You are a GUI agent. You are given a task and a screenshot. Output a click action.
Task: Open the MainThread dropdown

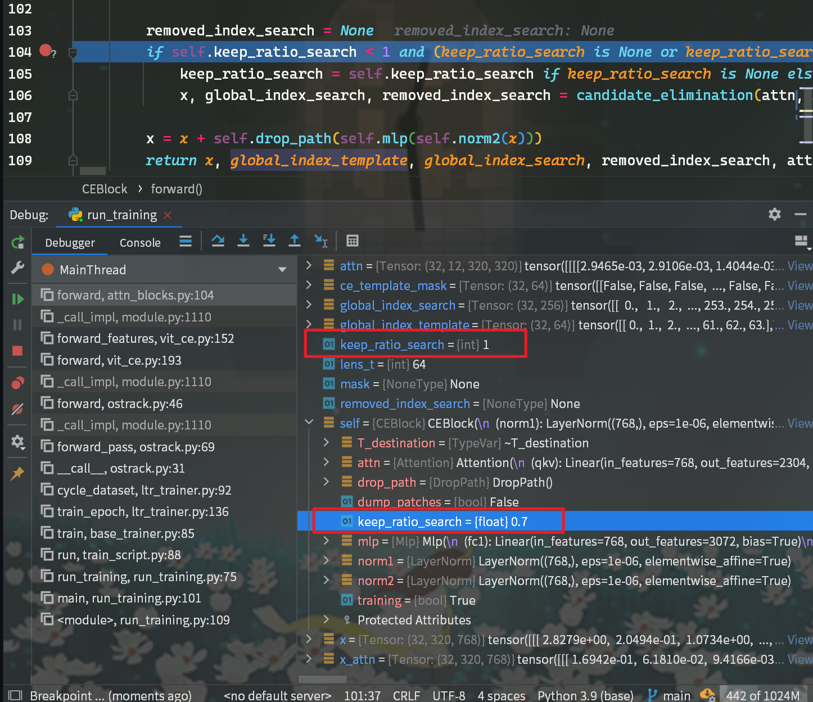(x=282, y=269)
